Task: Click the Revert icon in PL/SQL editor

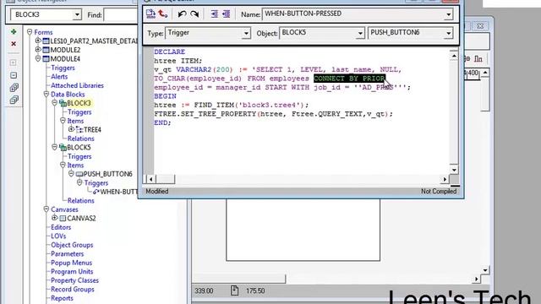Action: pos(163,14)
